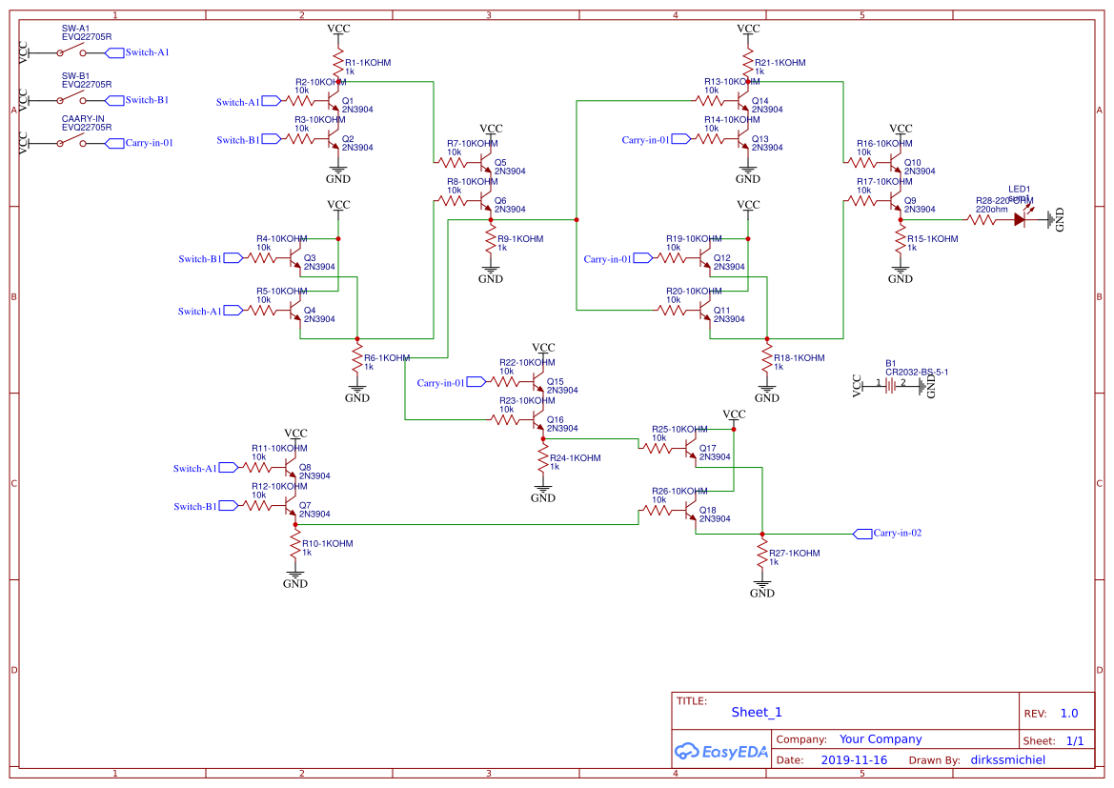
Task: Click the CR2032 battery B1 symbol
Action: (892, 383)
